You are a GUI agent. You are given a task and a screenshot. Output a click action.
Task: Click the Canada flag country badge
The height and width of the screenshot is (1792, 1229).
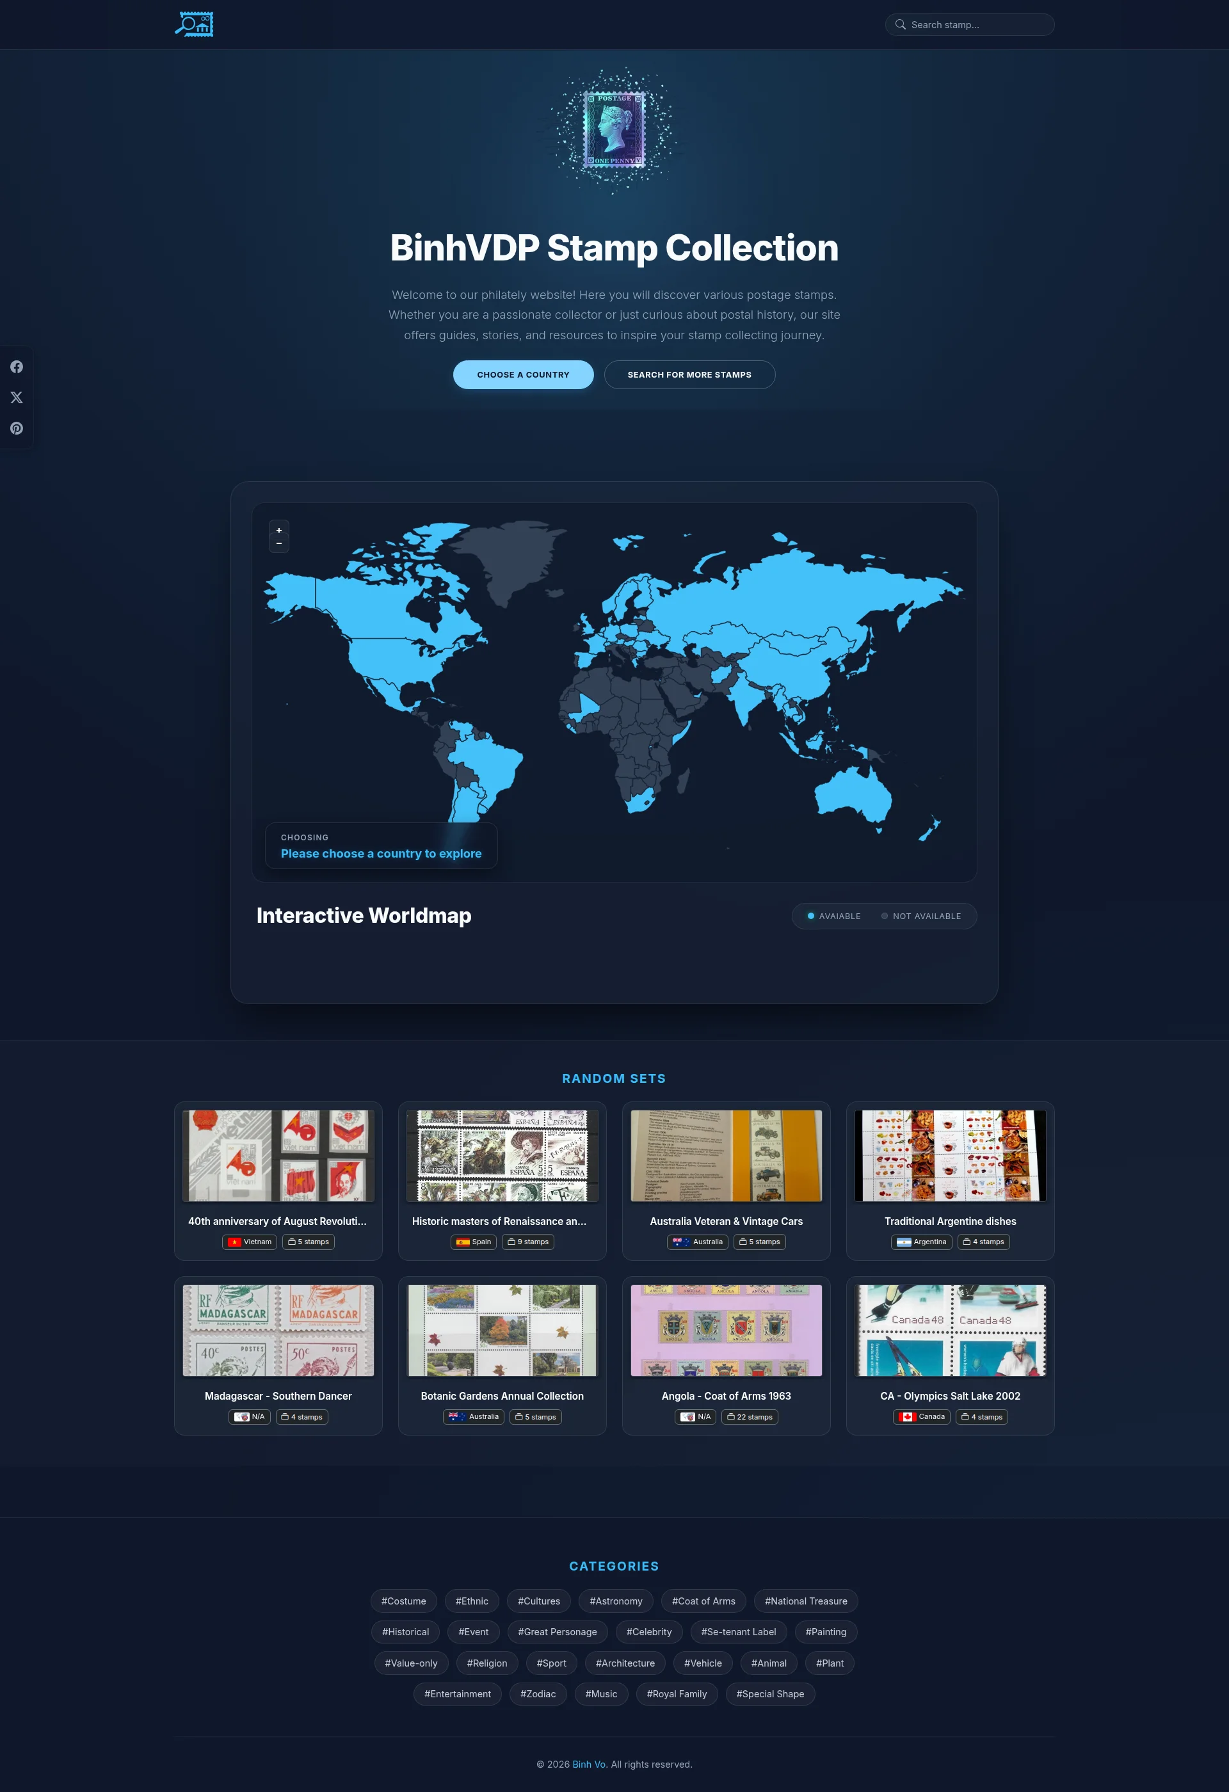click(x=921, y=1416)
